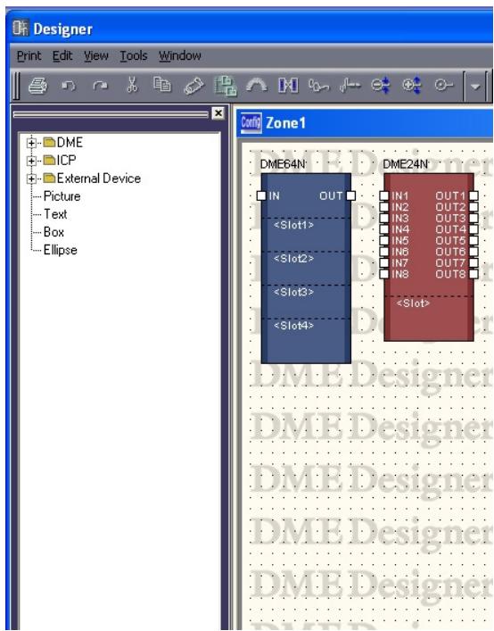Click the OUT8 port on DME24N
The image size is (494, 631).
tap(473, 275)
